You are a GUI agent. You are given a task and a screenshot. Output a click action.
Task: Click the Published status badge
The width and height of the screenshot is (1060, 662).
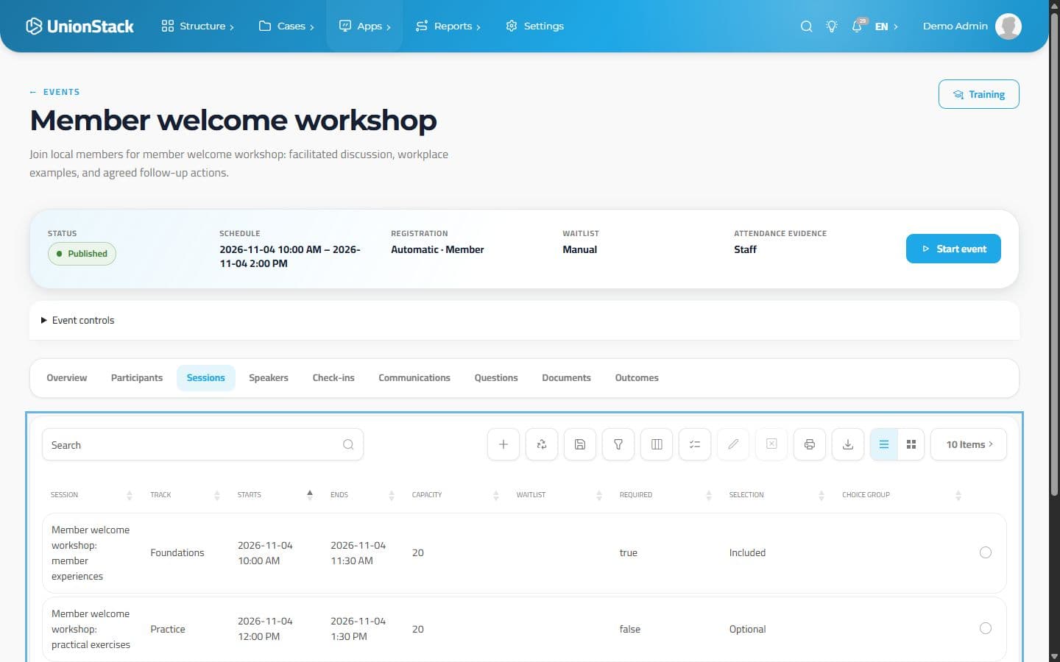pos(82,254)
